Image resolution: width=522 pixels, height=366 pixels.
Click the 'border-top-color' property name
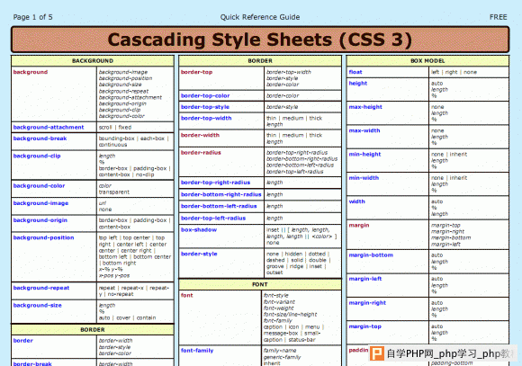coord(205,96)
